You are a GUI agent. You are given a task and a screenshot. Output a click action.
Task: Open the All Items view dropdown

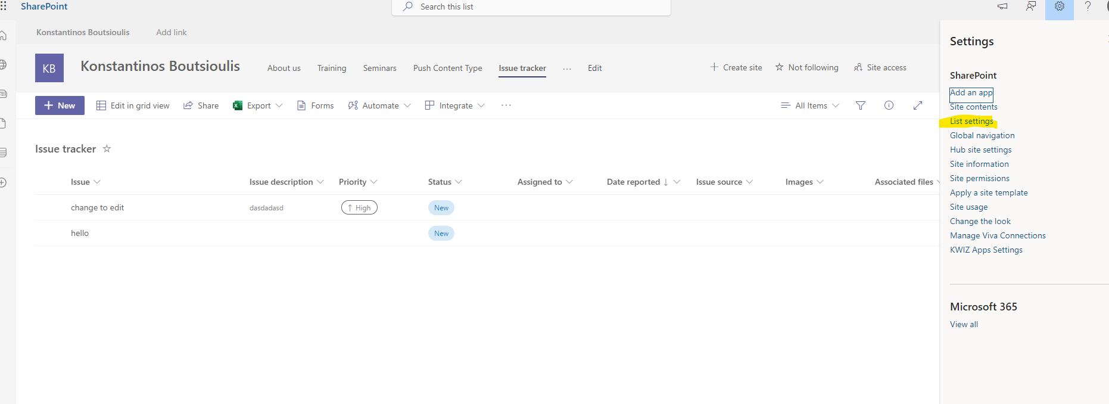[810, 105]
